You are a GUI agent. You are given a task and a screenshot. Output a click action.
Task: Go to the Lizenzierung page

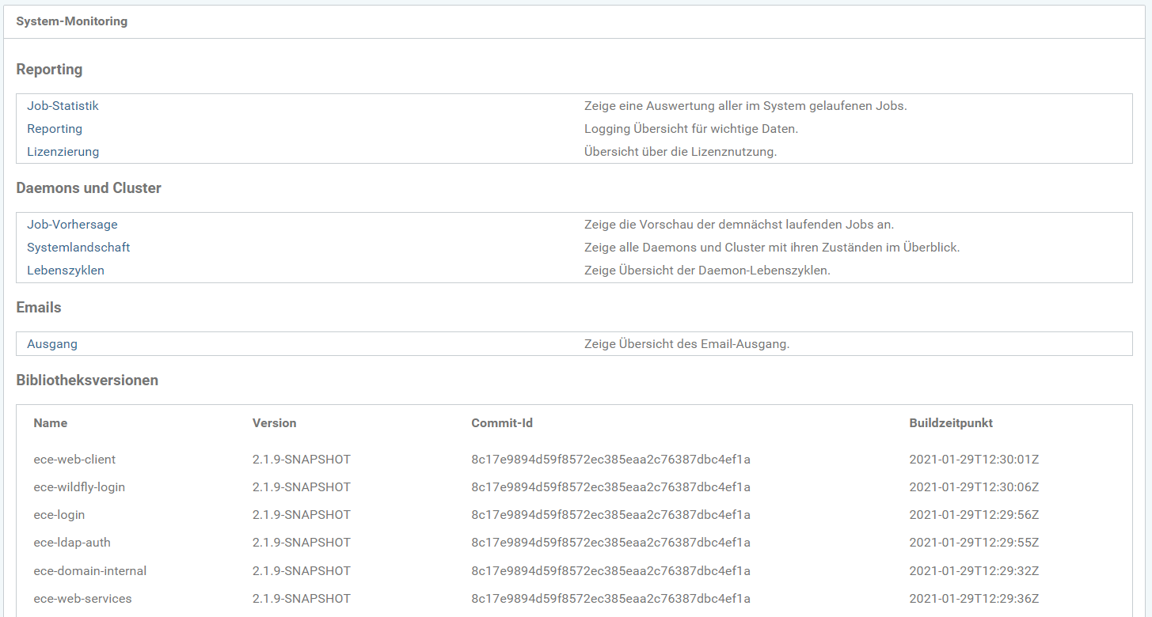(63, 152)
